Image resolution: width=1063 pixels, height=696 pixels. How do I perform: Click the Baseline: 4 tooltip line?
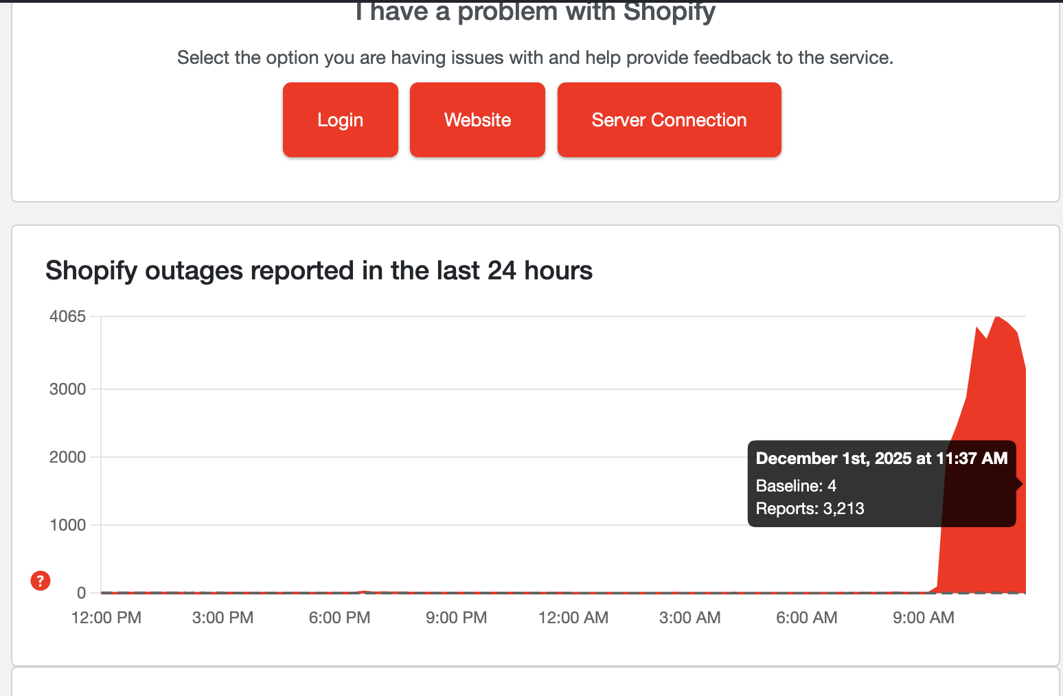coord(795,485)
